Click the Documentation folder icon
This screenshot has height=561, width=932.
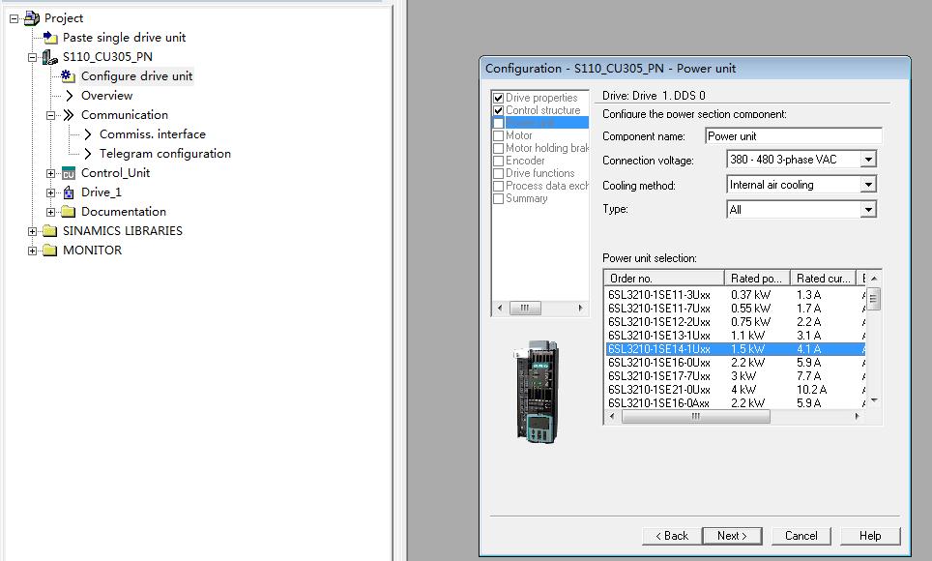[x=69, y=212]
